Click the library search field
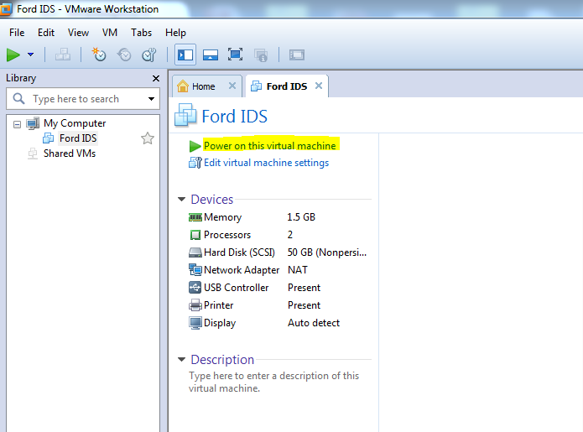 click(x=83, y=99)
